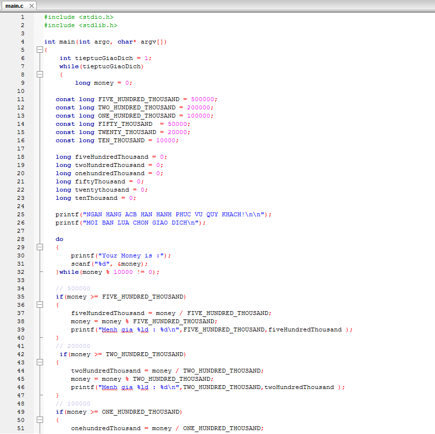
Task: Click tenThousand variable on line 23
Action: pyautogui.click(x=96, y=198)
